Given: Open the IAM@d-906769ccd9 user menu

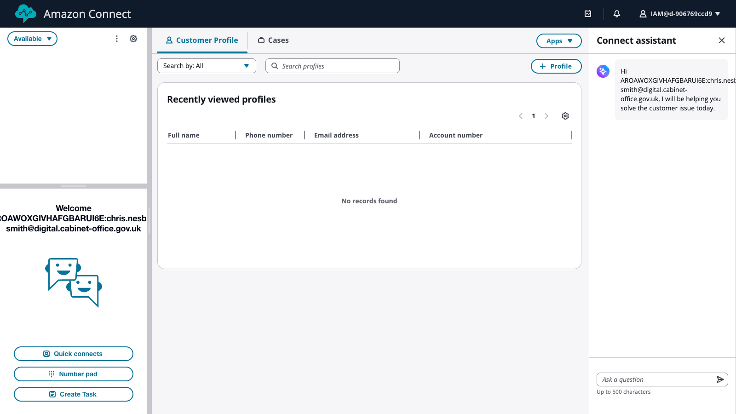Looking at the screenshot, I should tap(680, 14).
